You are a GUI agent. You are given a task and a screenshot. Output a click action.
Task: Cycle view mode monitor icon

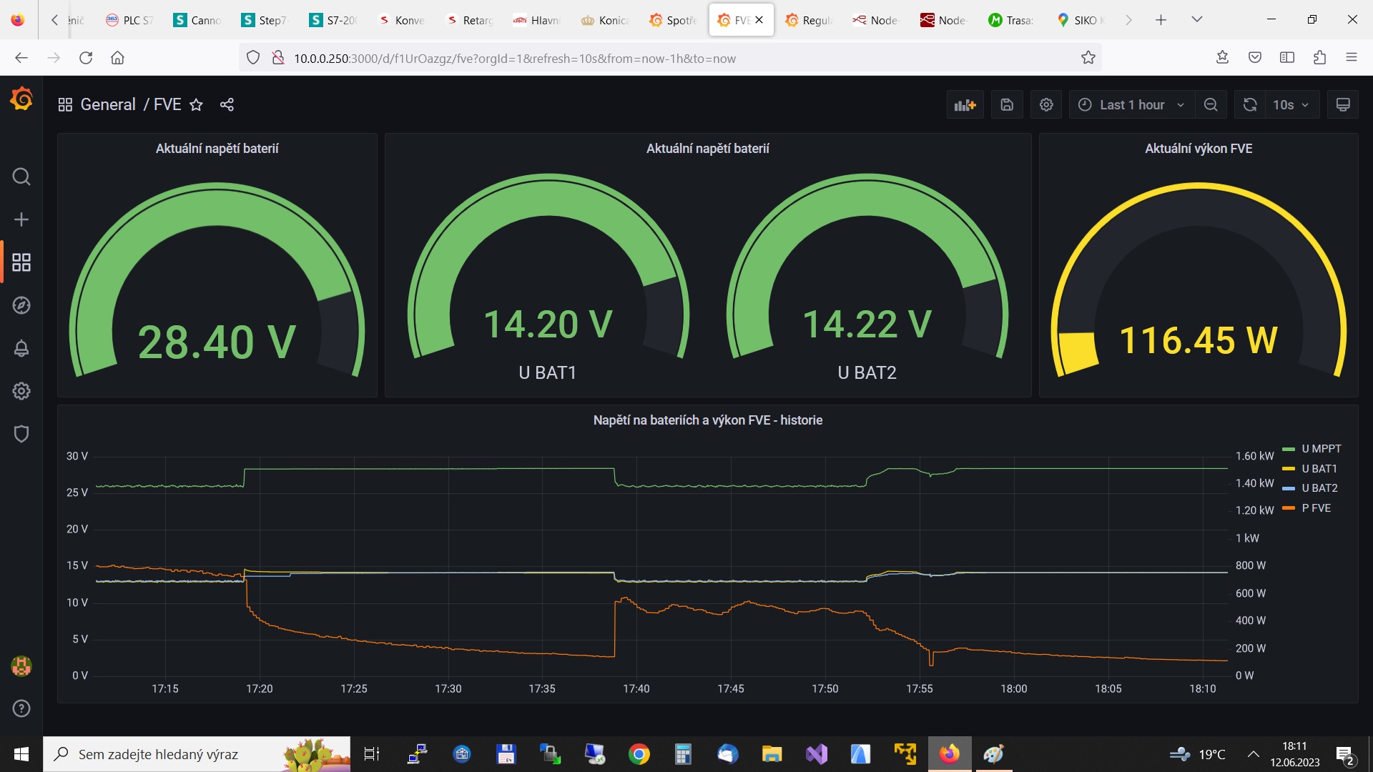click(x=1343, y=105)
